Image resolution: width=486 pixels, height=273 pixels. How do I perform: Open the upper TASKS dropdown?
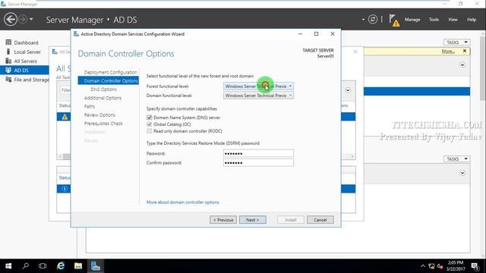[457, 42]
